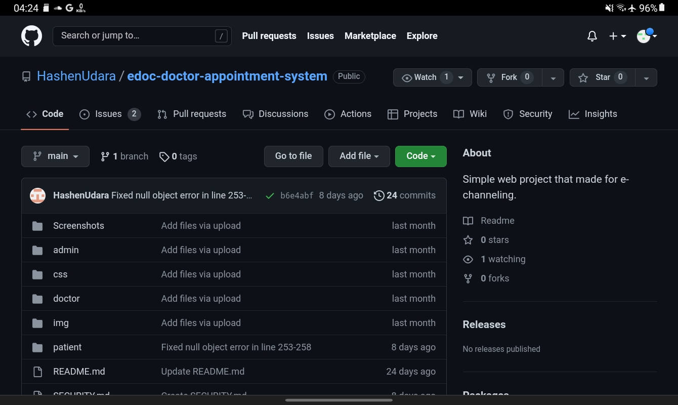The image size is (678, 405).
Task: View the 0 tags link
Action: (178, 156)
